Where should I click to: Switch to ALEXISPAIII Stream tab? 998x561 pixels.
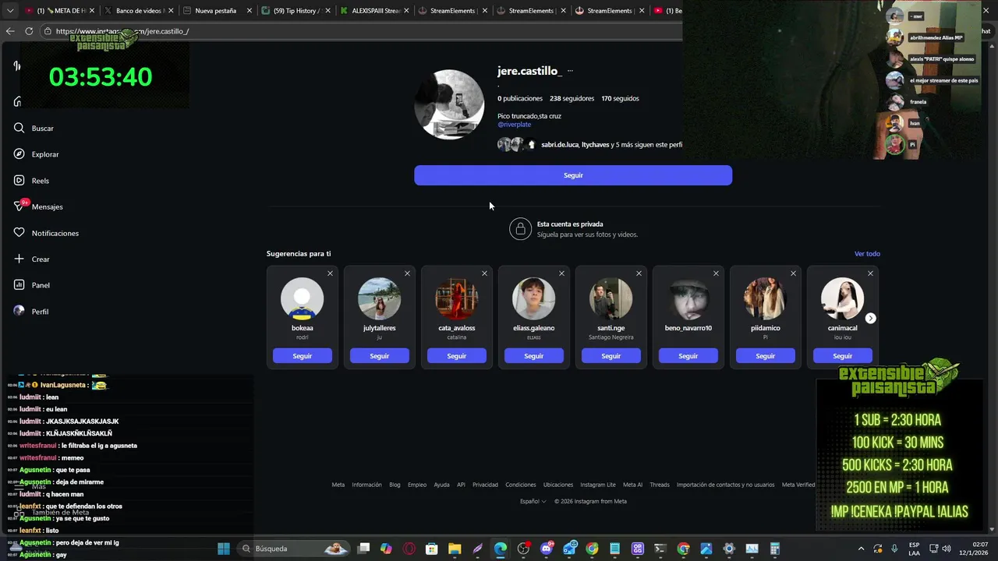point(375,11)
